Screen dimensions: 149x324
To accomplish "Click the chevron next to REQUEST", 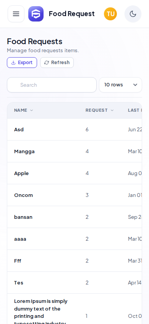I will pos(112,110).
